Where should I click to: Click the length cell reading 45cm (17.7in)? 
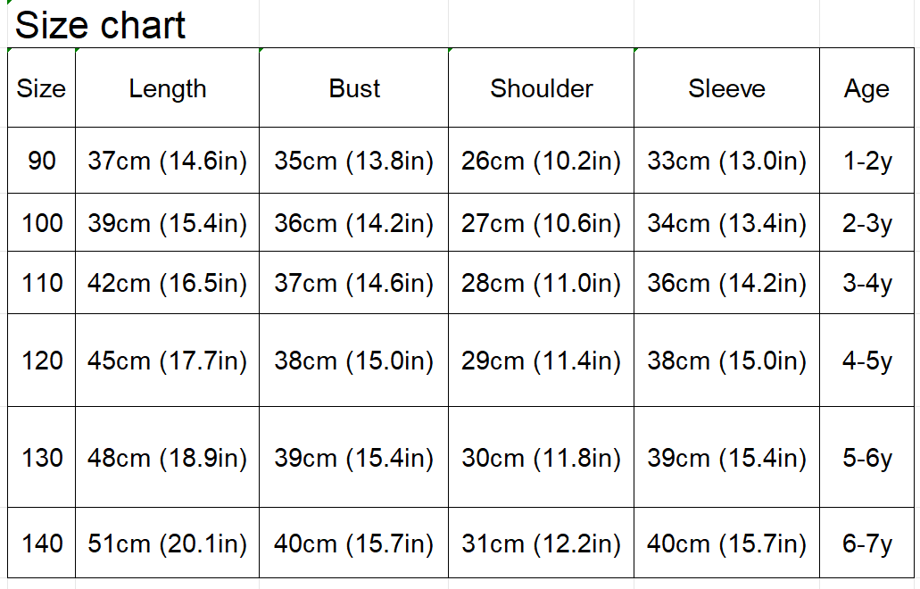click(168, 361)
